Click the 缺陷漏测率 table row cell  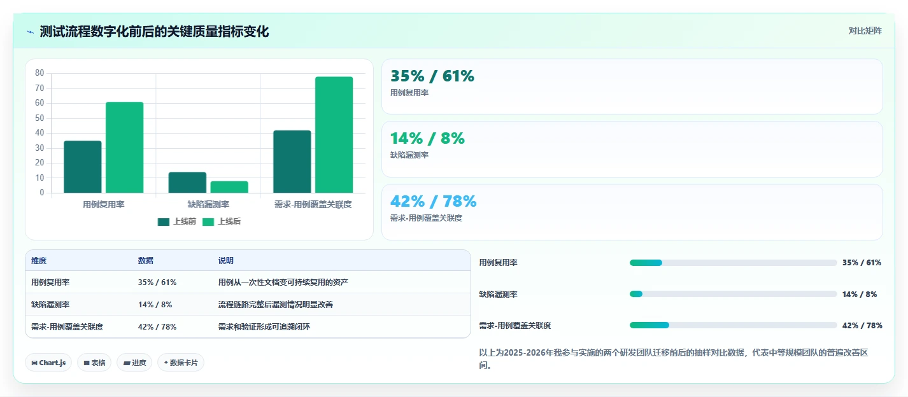point(50,305)
